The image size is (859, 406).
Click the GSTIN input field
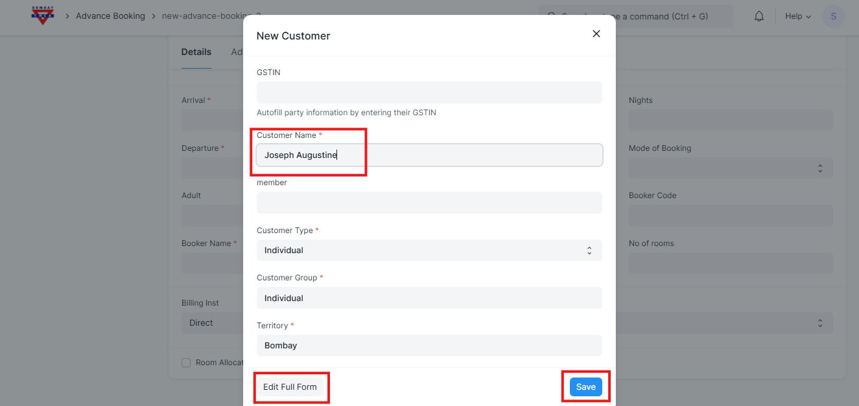click(429, 93)
